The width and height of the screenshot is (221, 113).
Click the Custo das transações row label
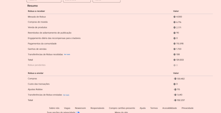click(x=39, y=84)
